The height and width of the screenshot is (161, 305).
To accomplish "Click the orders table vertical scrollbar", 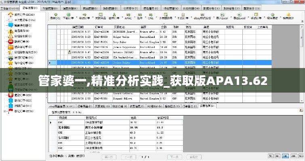I will [302, 64].
